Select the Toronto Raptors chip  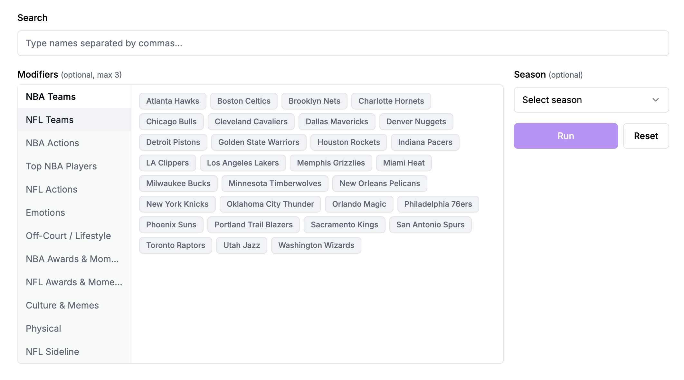point(176,245)
